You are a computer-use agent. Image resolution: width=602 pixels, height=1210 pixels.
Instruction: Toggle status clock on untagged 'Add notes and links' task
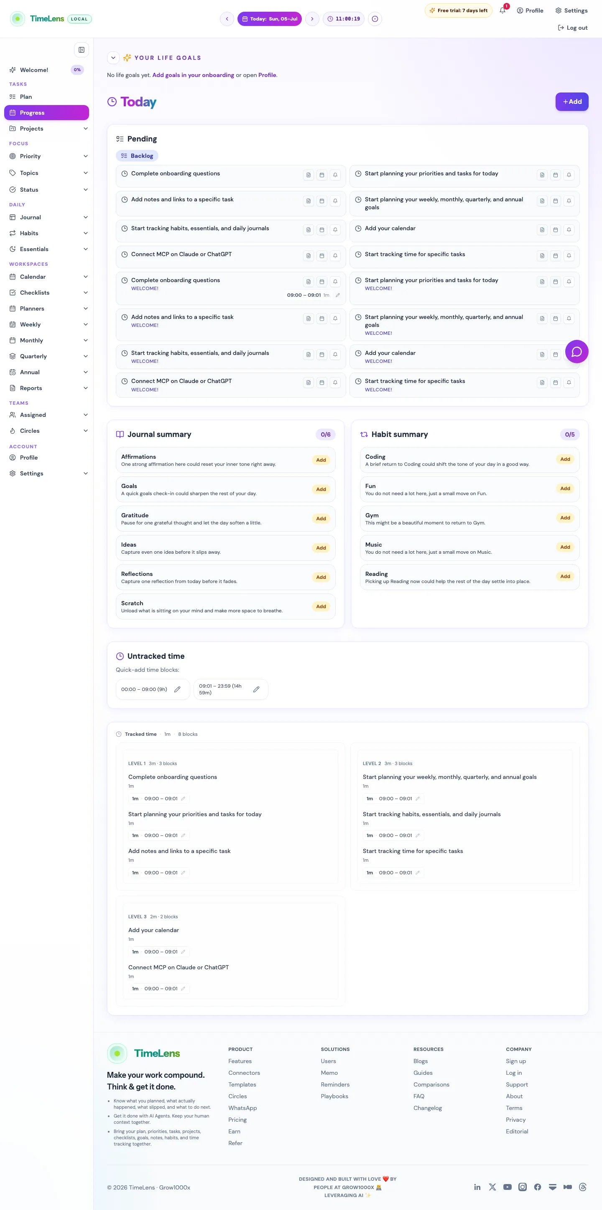124,200
